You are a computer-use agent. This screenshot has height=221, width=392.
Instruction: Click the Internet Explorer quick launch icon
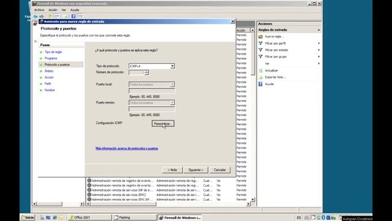[x=55, y=217]
